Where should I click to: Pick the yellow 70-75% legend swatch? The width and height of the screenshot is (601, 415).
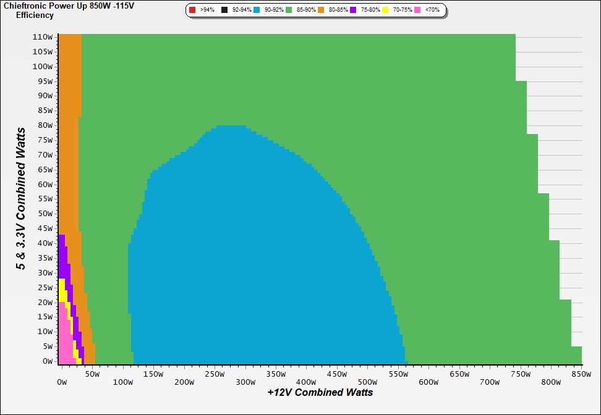385,10
